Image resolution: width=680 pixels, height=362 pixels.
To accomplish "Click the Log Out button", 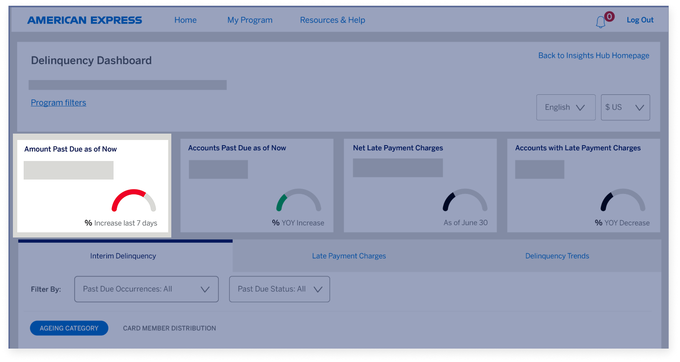I will (x=640, y=20).
